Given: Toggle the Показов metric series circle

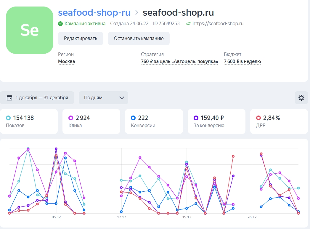Looking at the screenshot, I should pyautogui.click(x=8, y=118).
